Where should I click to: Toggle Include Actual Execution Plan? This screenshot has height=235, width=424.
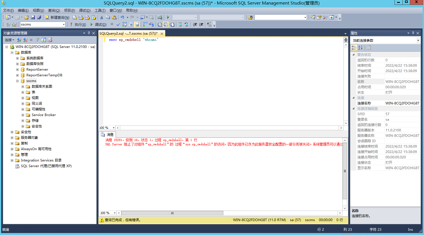[x=145, y=24]
